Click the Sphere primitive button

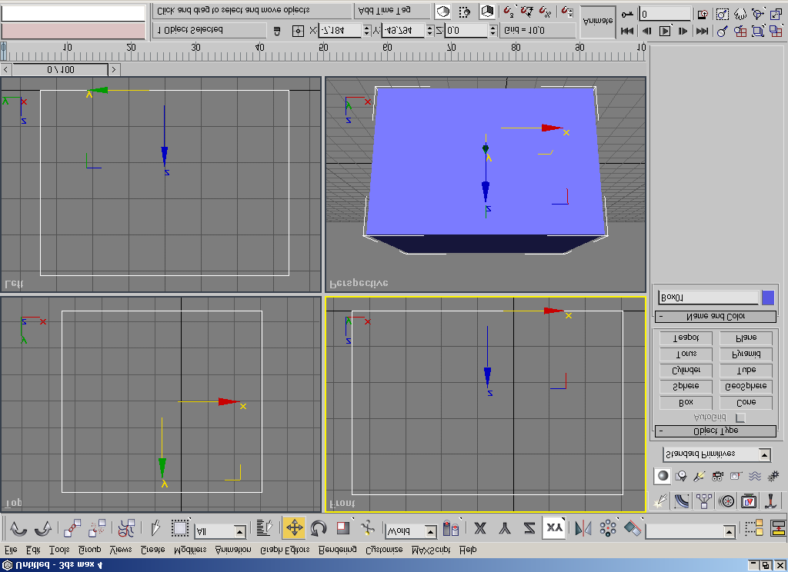coord(686,386)
